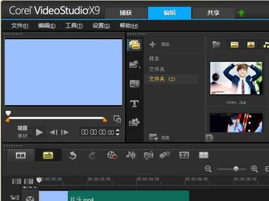Open the Auto Music icon
Screen dimensions: 269x201
click(148, 155)
